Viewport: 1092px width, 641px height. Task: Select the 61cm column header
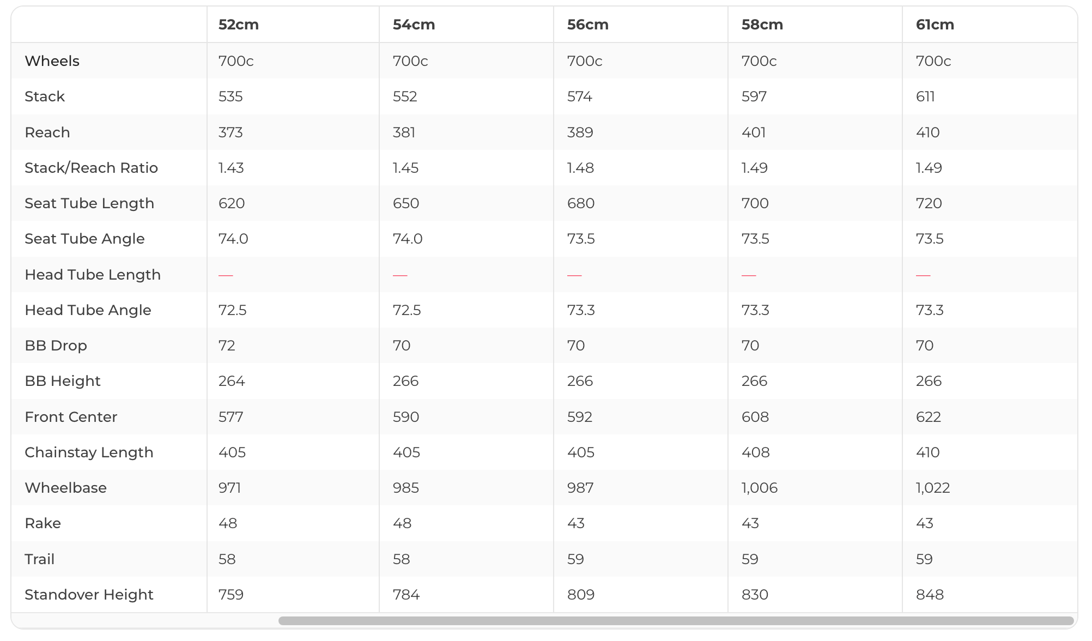tap(935, 25)
